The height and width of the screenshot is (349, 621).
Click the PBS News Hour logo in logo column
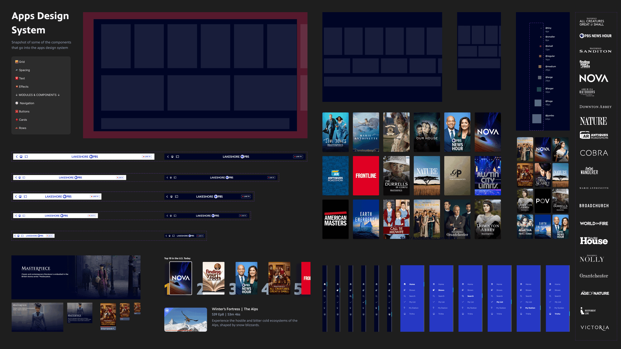(595, 36)
